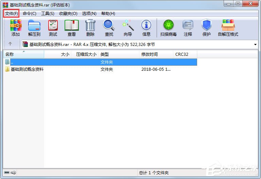Sort by the 大小 column header

[x=58, y=54]
